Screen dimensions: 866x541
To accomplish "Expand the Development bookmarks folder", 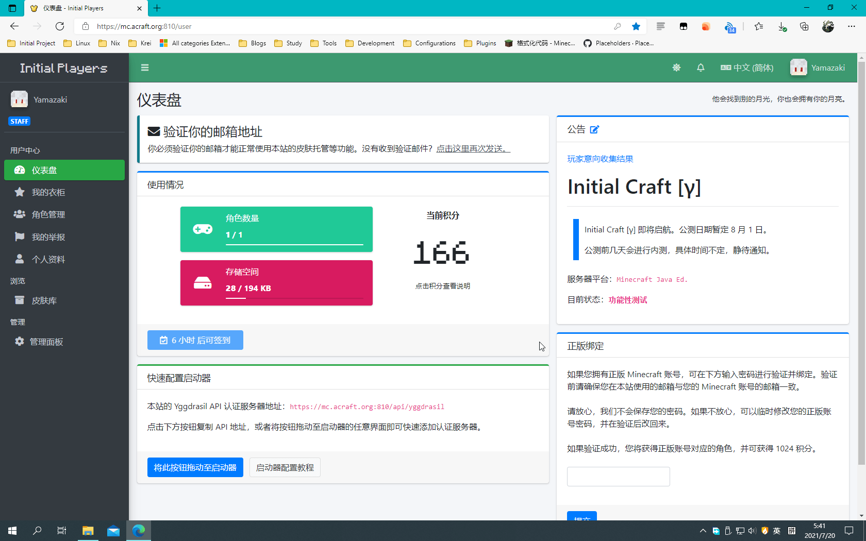I will [x=370, y=43].
